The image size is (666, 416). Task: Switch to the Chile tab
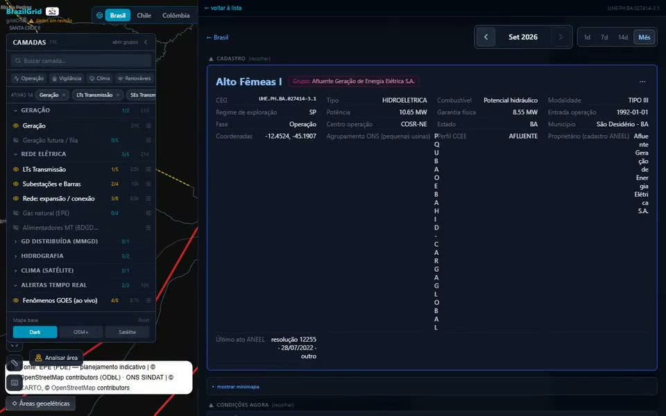(144, 15)
